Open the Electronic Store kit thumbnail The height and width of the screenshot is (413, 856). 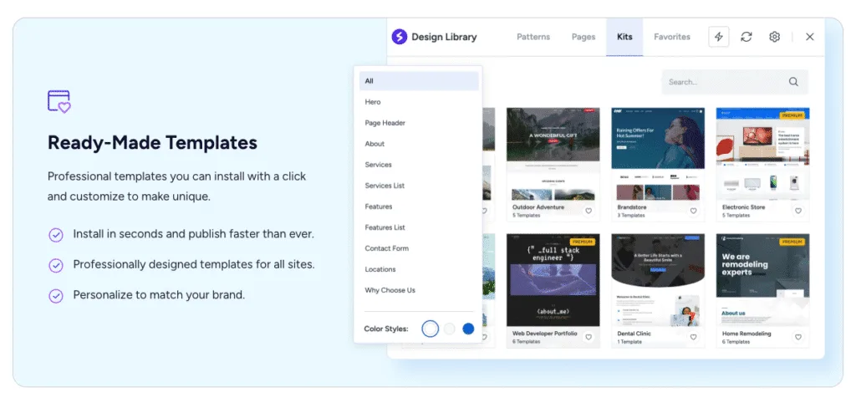click(762, 154)
